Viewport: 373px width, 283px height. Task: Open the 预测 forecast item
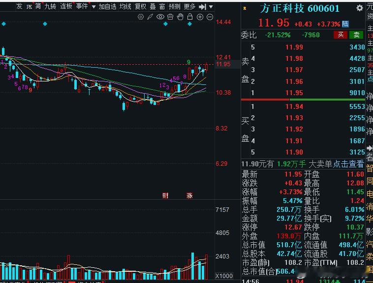coord(174,7)
